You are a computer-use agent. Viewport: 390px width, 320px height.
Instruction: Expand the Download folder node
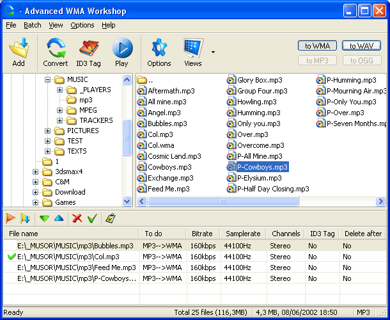tap(35, 192)
